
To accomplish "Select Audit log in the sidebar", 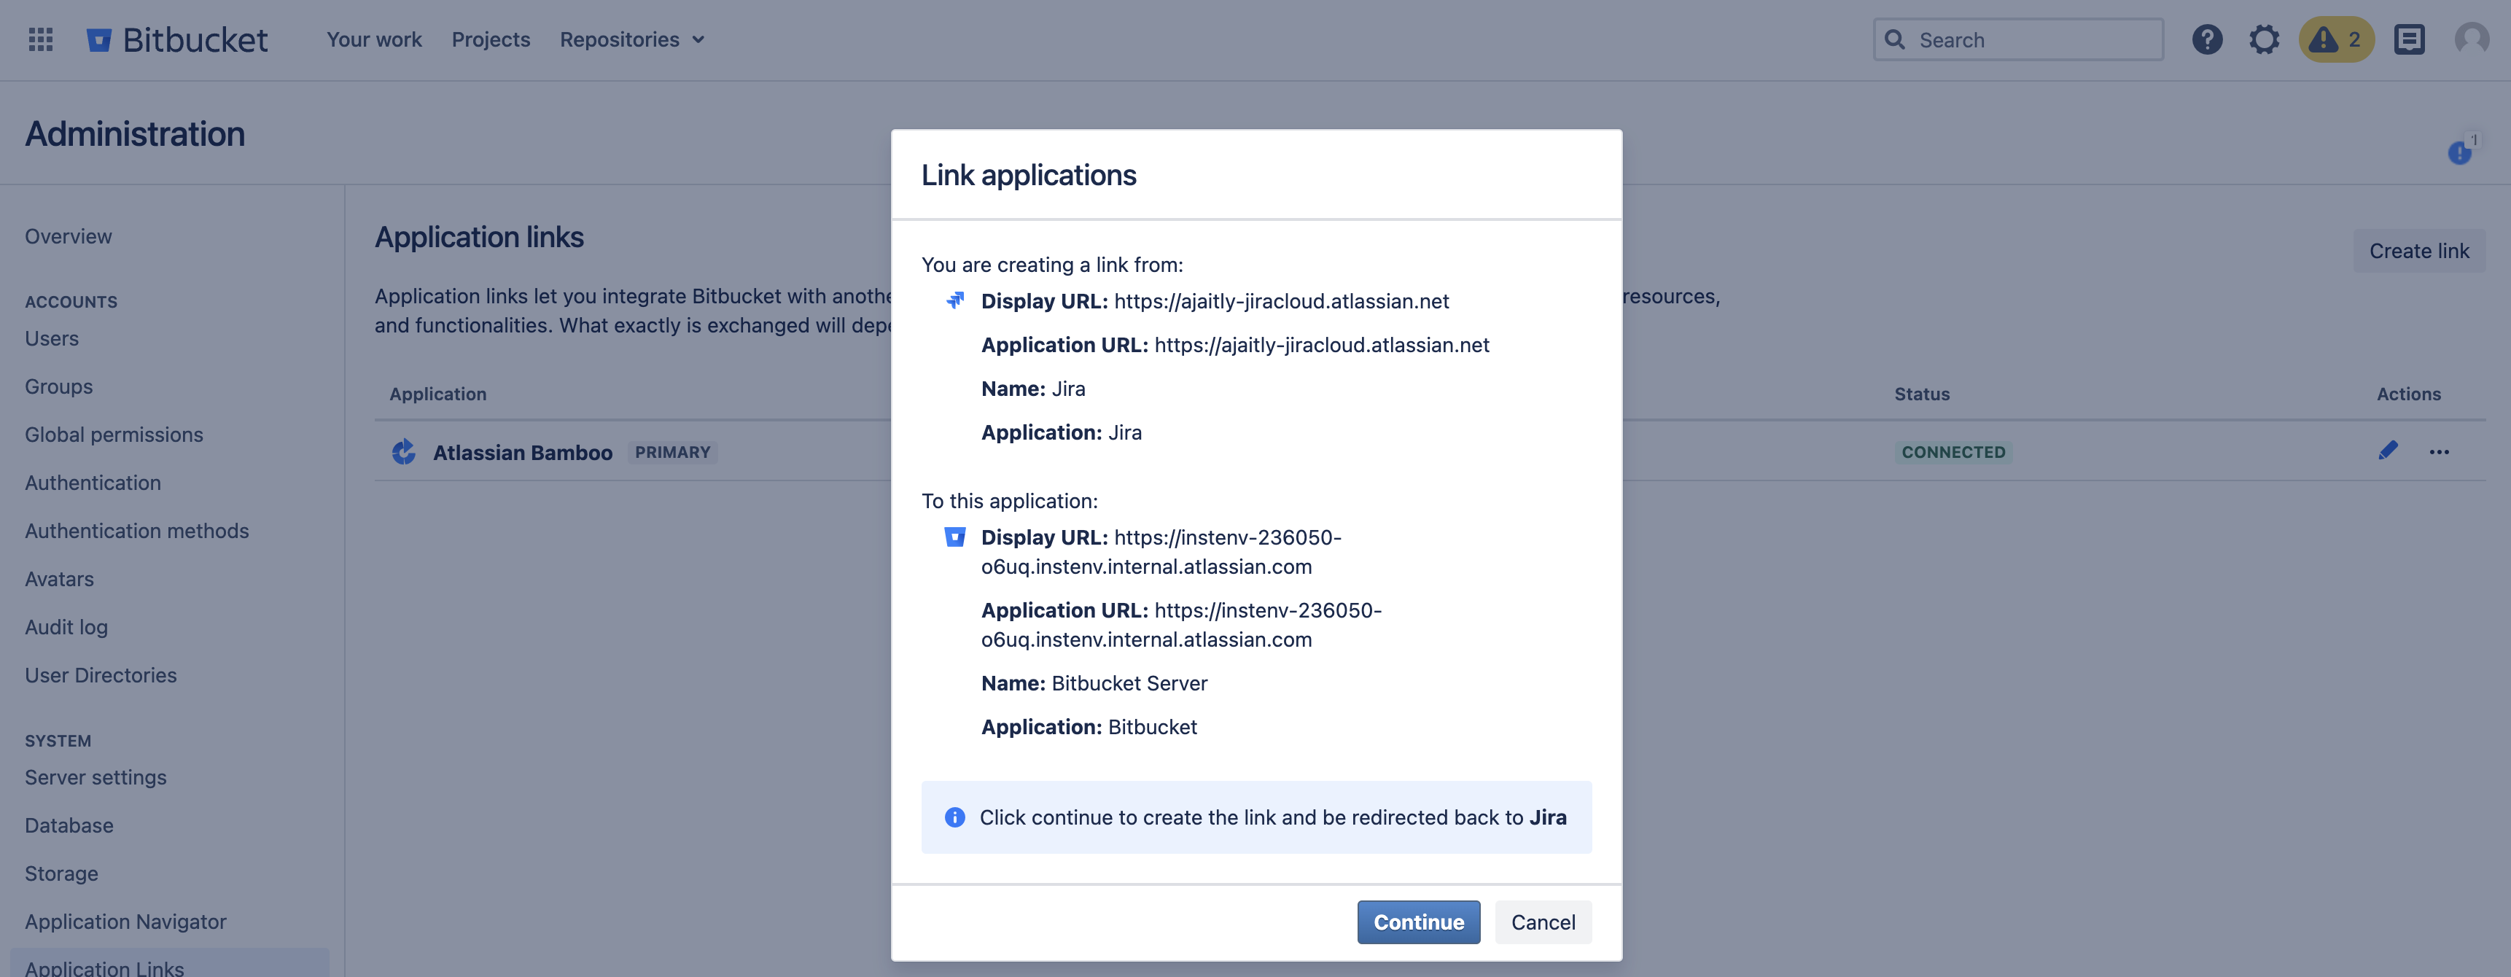I will click(66, 627).
